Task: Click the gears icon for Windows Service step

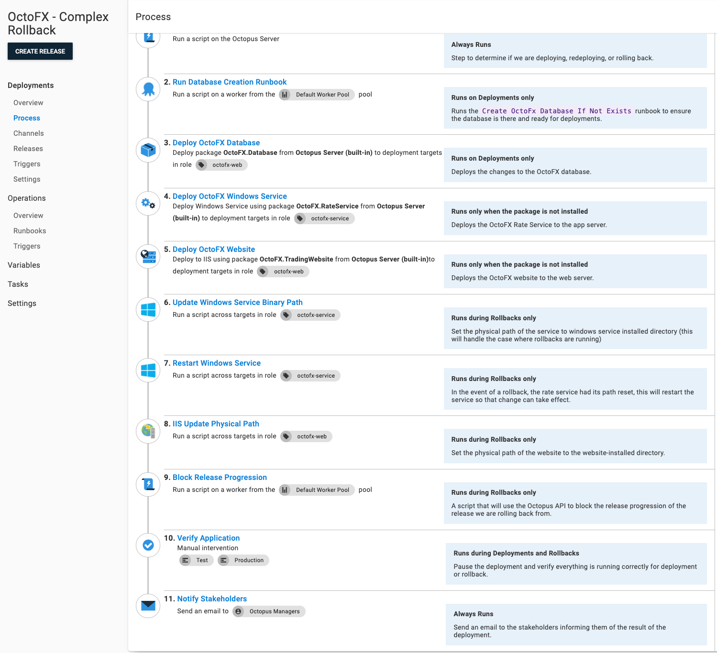Action: point(148,204)
